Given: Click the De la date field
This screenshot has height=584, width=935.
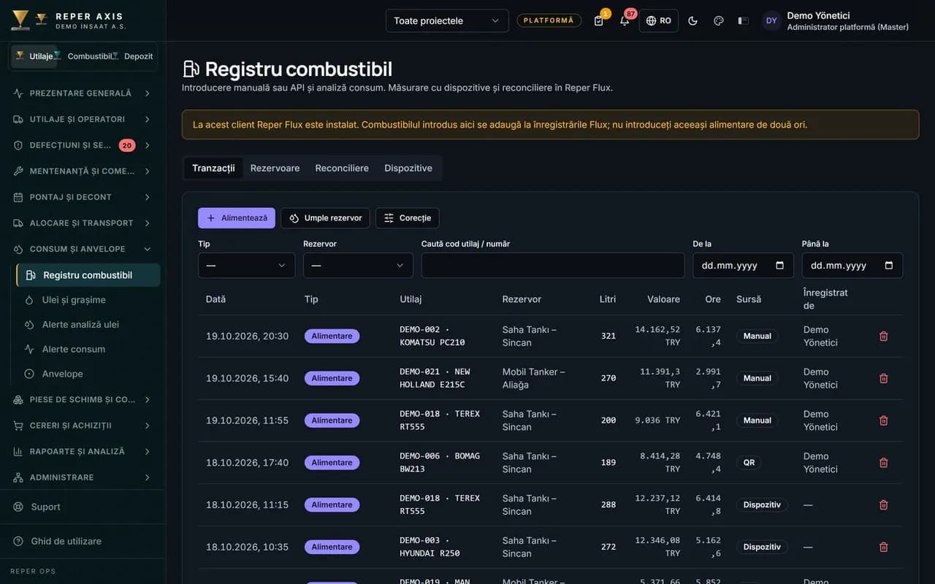Looking at the screenshot, I should [x=743, y=265].
